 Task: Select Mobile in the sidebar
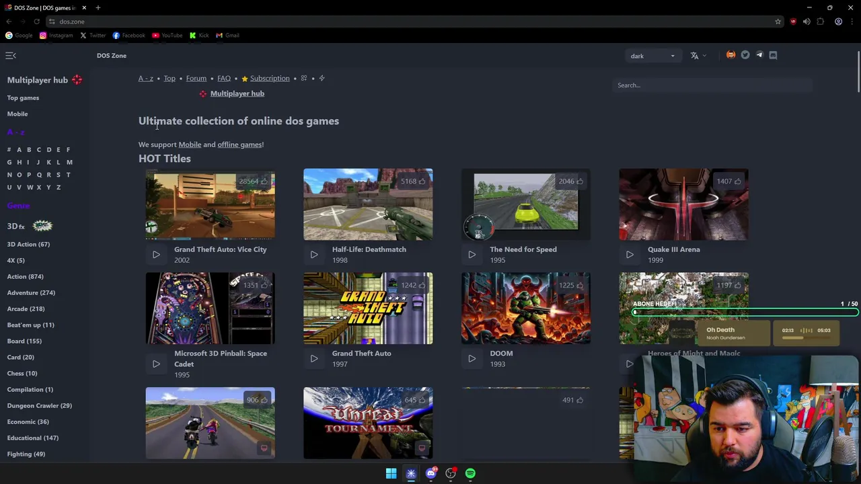pos(17,114)
